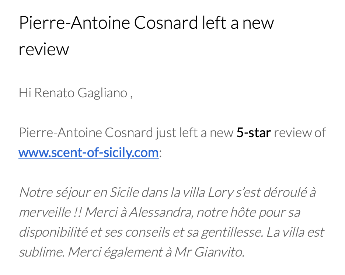Click the greeting 'Hi Renato Gagliano'
Screen dimensions: 345x275
coord(73,93)
